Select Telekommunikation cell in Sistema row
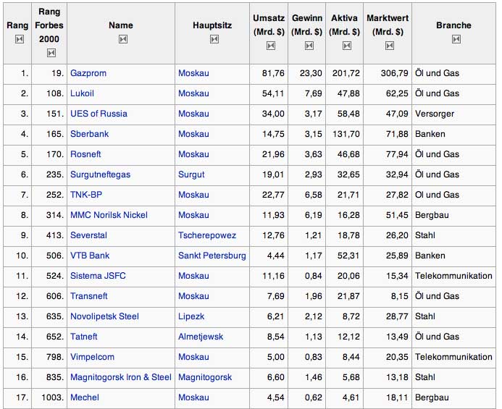502x409 pixels. click(453, 276)
